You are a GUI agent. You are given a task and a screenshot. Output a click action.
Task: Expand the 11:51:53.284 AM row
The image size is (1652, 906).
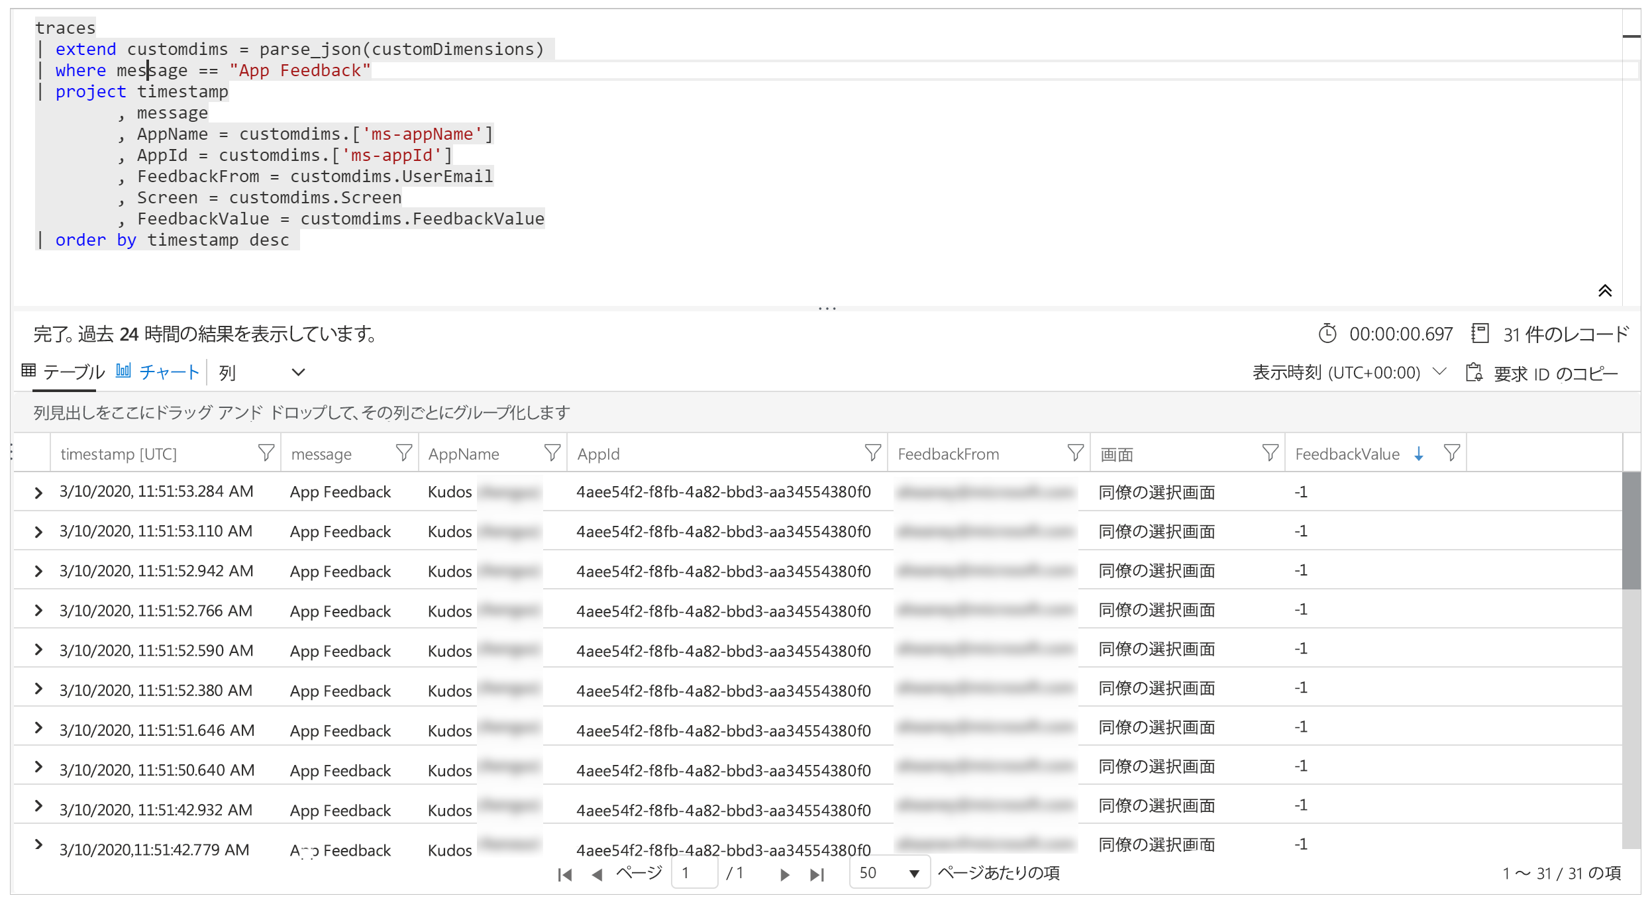pos(38,493)
